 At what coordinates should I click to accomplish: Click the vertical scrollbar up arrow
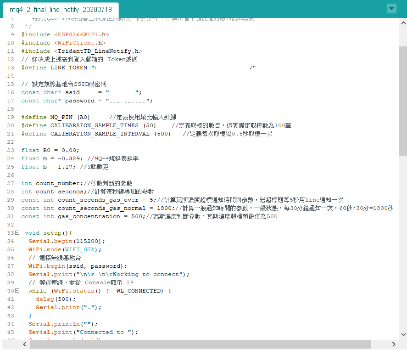coord(403,23)
